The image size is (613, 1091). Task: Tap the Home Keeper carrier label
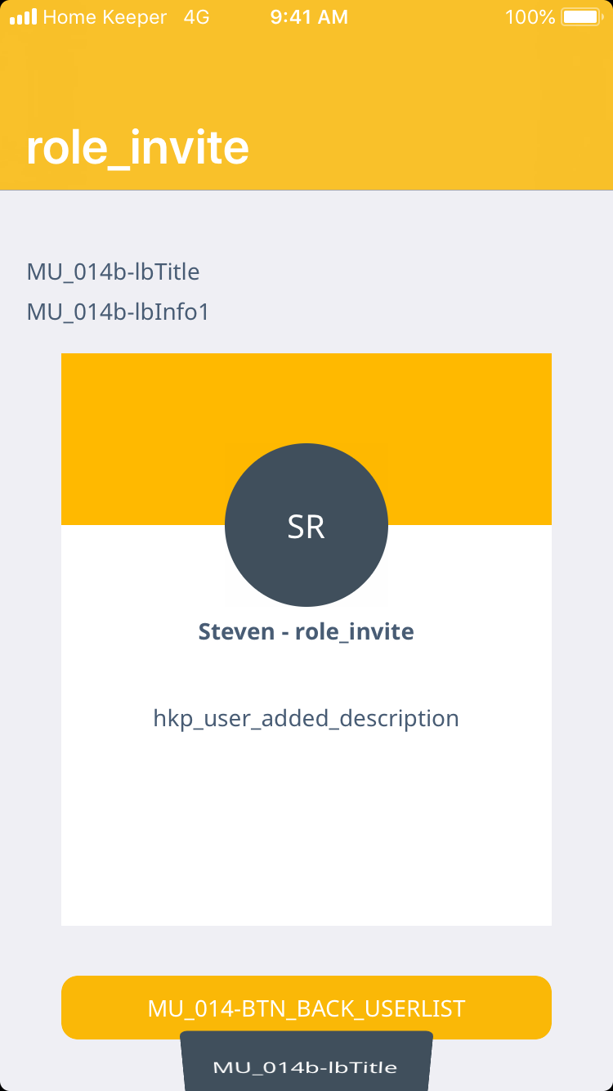[105, 16]
